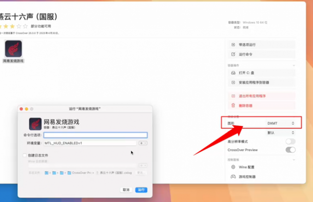Click the 取消 button in the dialog

(126, 190)
